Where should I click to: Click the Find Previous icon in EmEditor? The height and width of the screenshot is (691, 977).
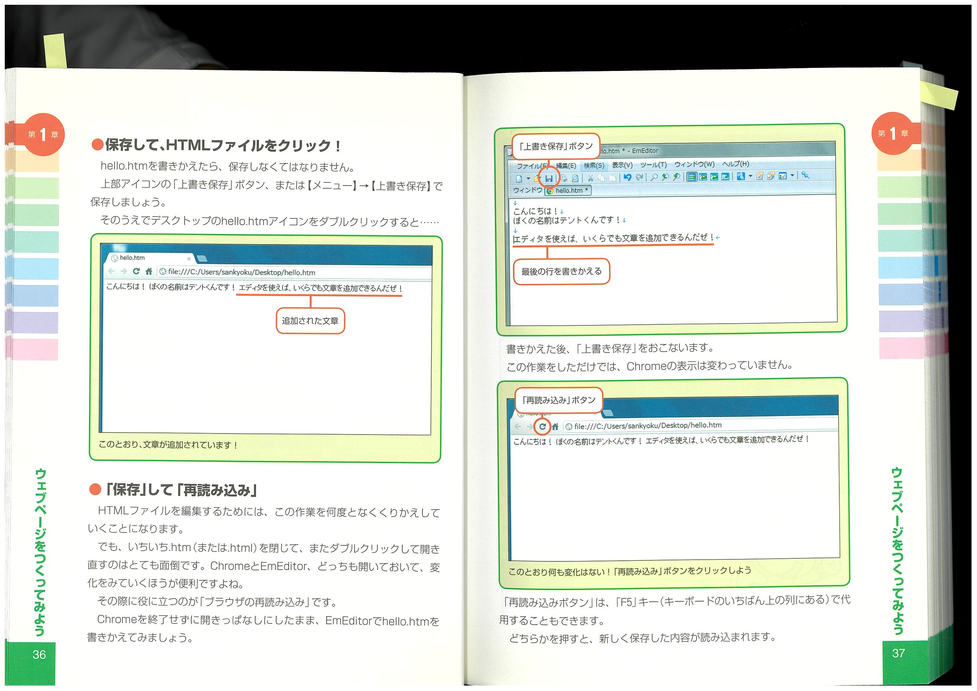click(665, 177)
